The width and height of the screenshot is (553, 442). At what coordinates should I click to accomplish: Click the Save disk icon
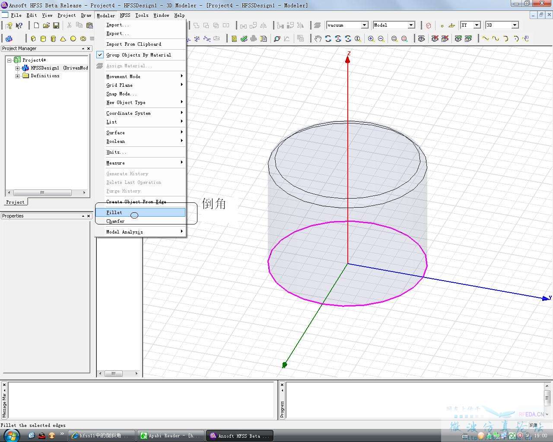pos(56,25)
